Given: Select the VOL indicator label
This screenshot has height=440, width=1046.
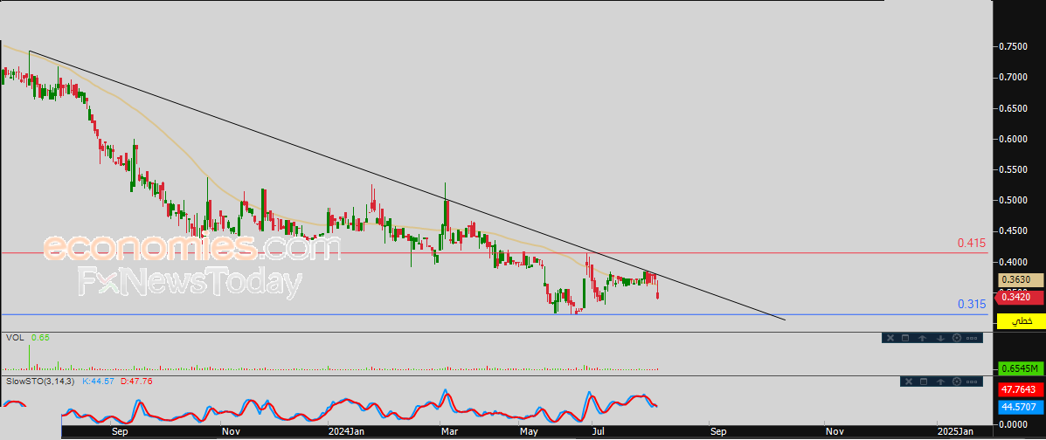Looking at the screenshot, I should click(15, 338).
